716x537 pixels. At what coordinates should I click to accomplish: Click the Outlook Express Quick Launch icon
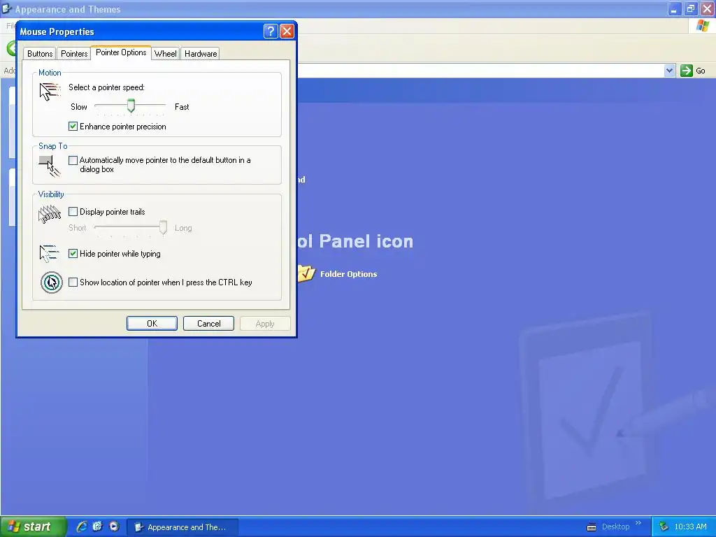tap(97, 527)
